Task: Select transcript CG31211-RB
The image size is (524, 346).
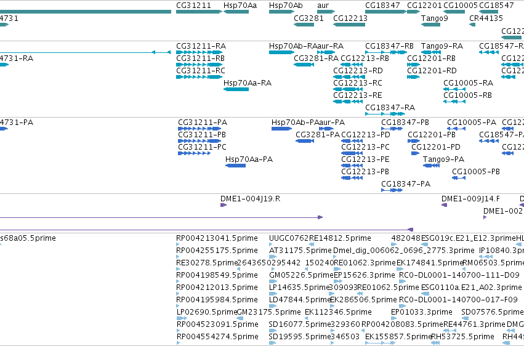Action: [201, 58]
